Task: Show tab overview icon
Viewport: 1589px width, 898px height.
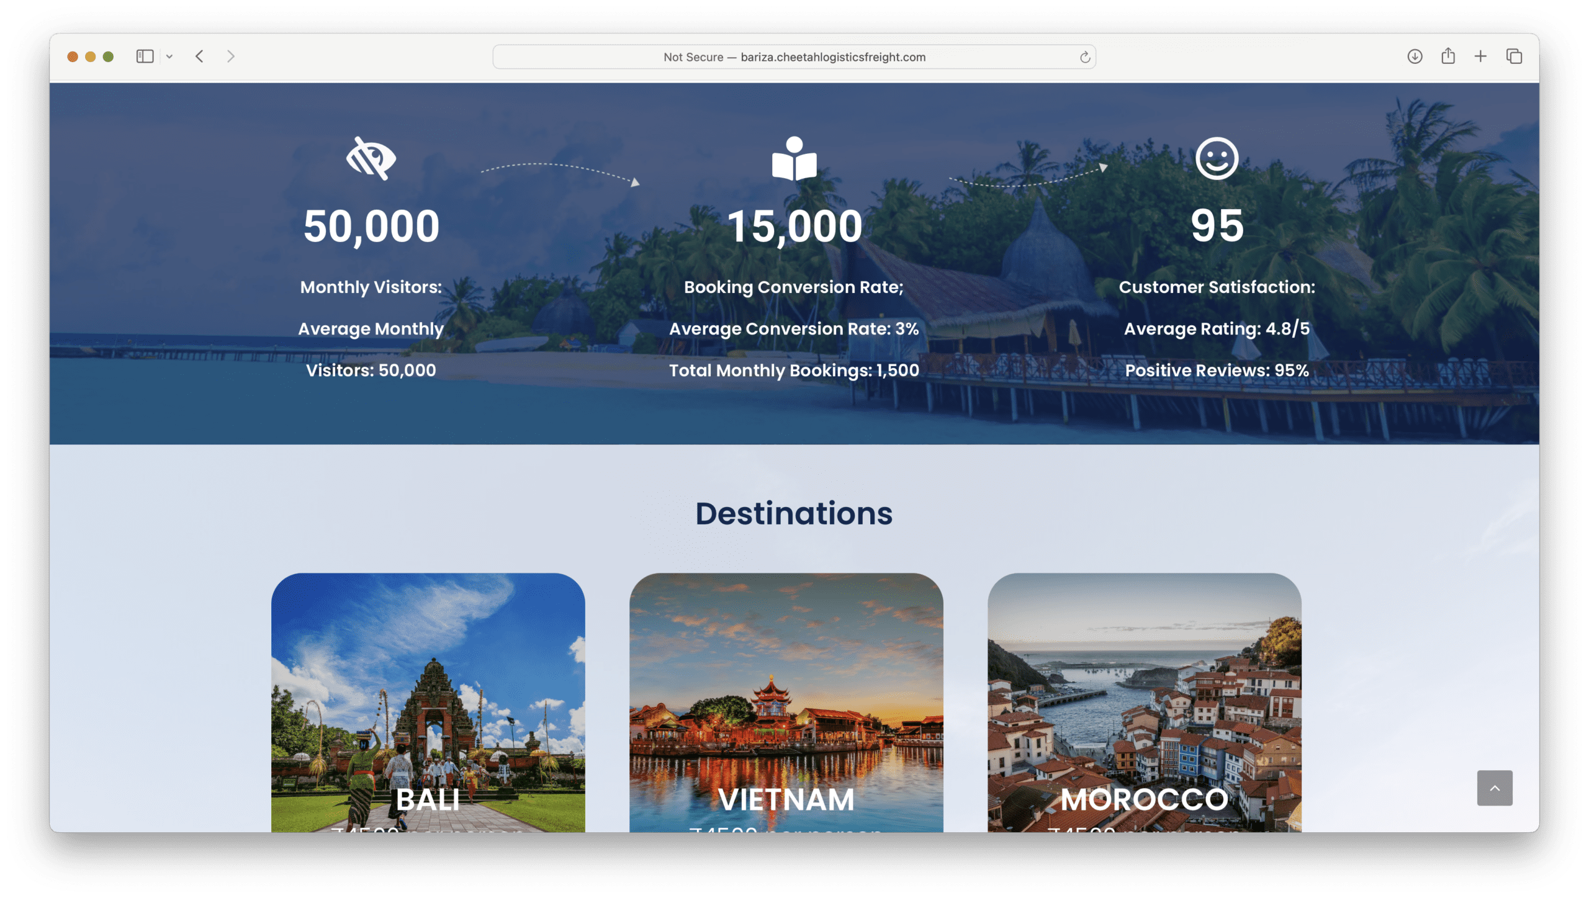Action: click(x=1514, y=56)
